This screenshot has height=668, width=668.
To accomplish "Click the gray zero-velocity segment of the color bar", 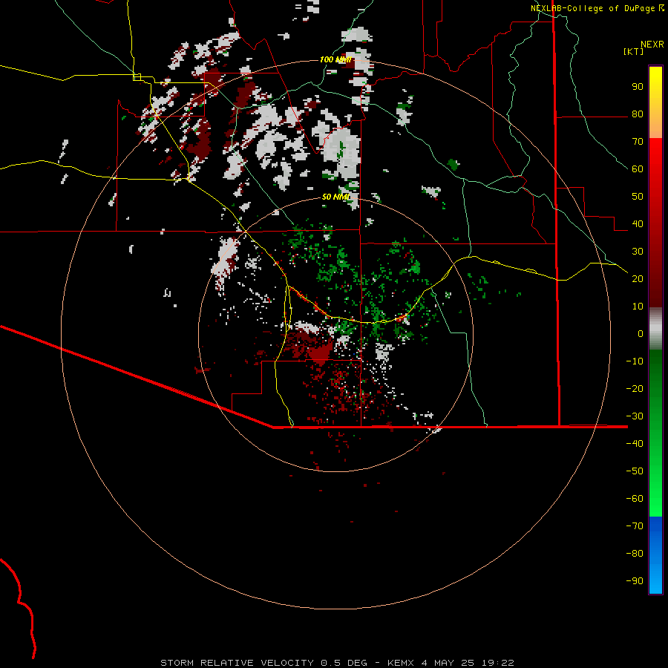I will pyautogui.click(x=655, y=329).
